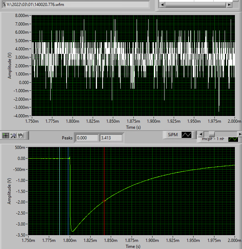Select the crosshair cursor tool
This screenshot has height=249, width=242.
[6, 135]
